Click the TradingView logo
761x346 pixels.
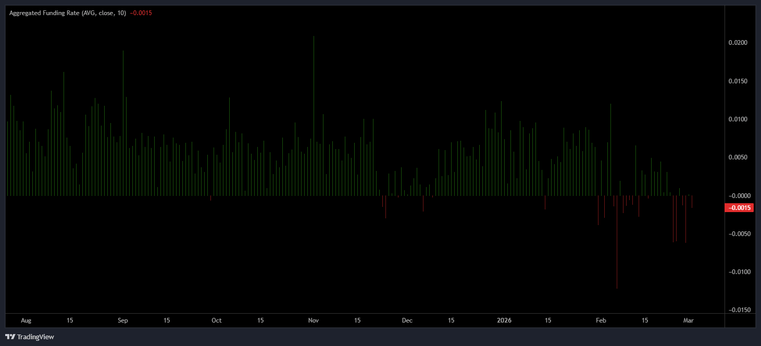28,337
